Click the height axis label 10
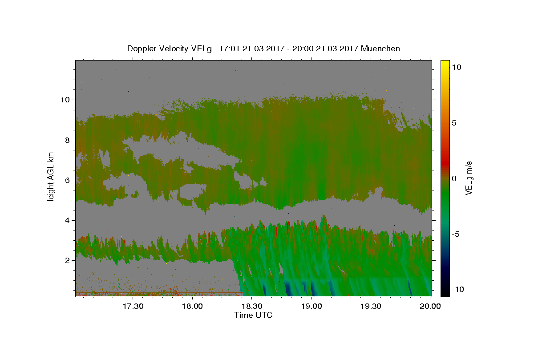This screenshot has width=534, height=356. click(x=65, y=100)
